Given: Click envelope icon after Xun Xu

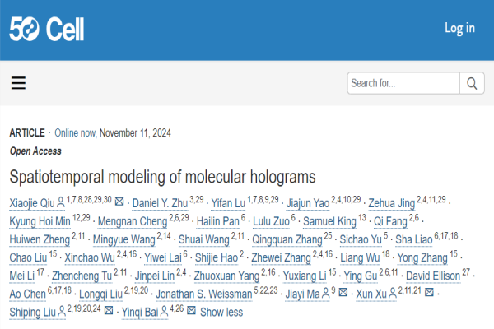Looking at the screenshot, I should (429, 292).
